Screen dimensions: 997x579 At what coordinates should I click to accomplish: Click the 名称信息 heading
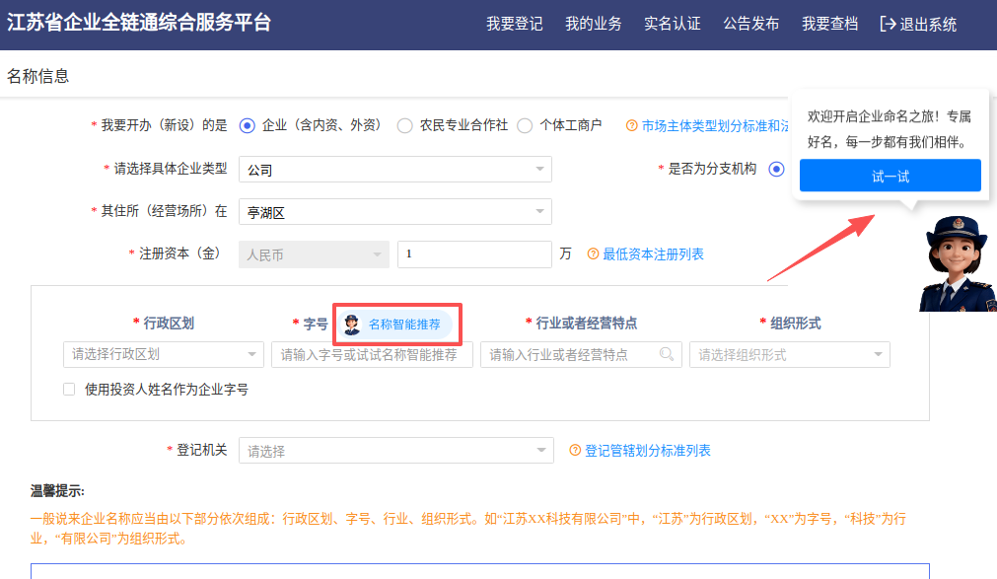coord(37,76)
